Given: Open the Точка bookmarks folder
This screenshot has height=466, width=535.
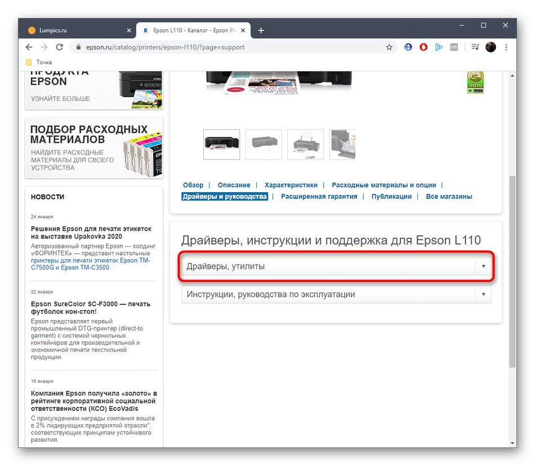Looking at the screenshot, I should pos(38,62).
